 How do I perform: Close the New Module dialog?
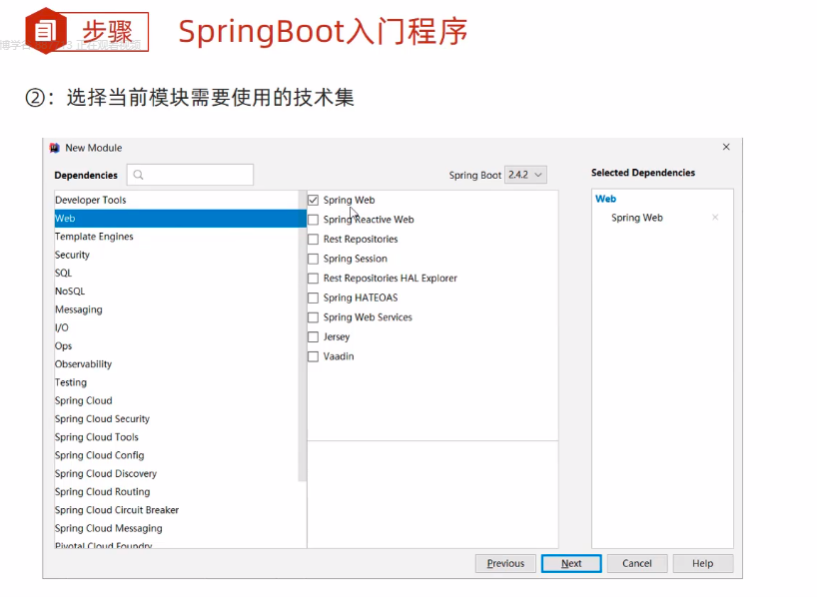726,147
